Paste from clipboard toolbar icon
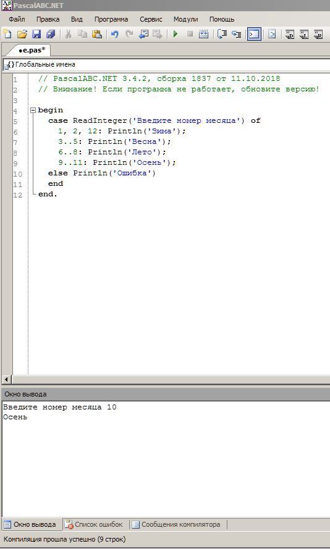Image resolution: width=330 pixels, height=549 pixels. click(x=96, y=34)
